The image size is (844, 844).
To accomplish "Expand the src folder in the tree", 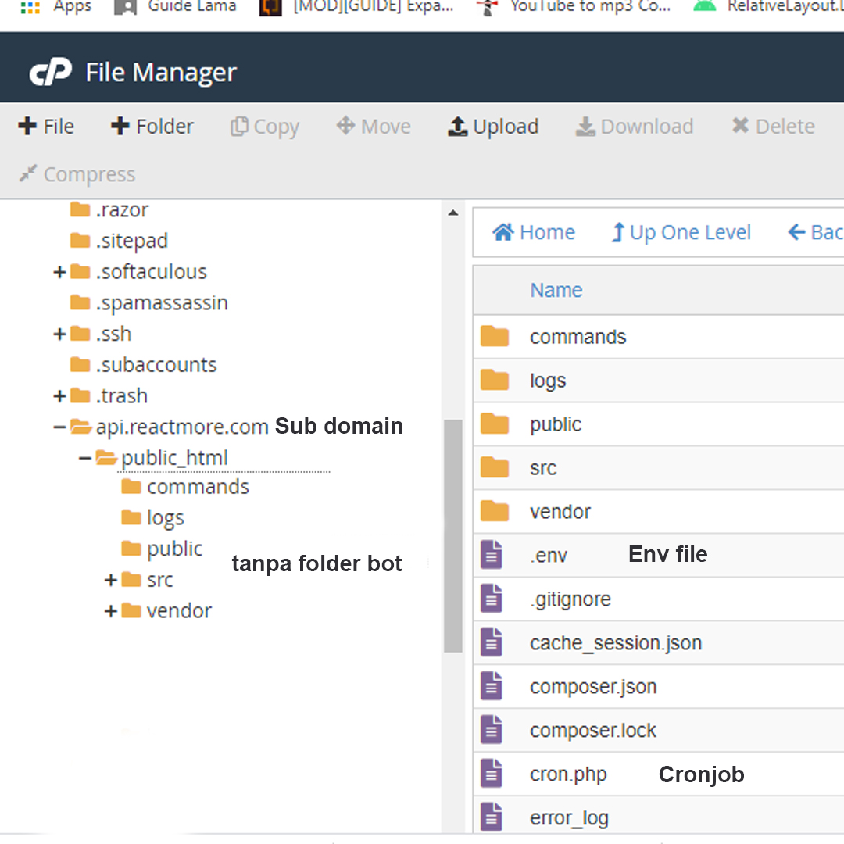I will click(x=111, y=580).
